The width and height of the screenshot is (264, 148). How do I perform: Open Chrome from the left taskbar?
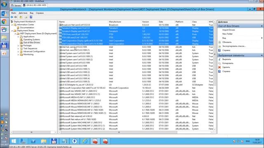(x=4, y=21)
